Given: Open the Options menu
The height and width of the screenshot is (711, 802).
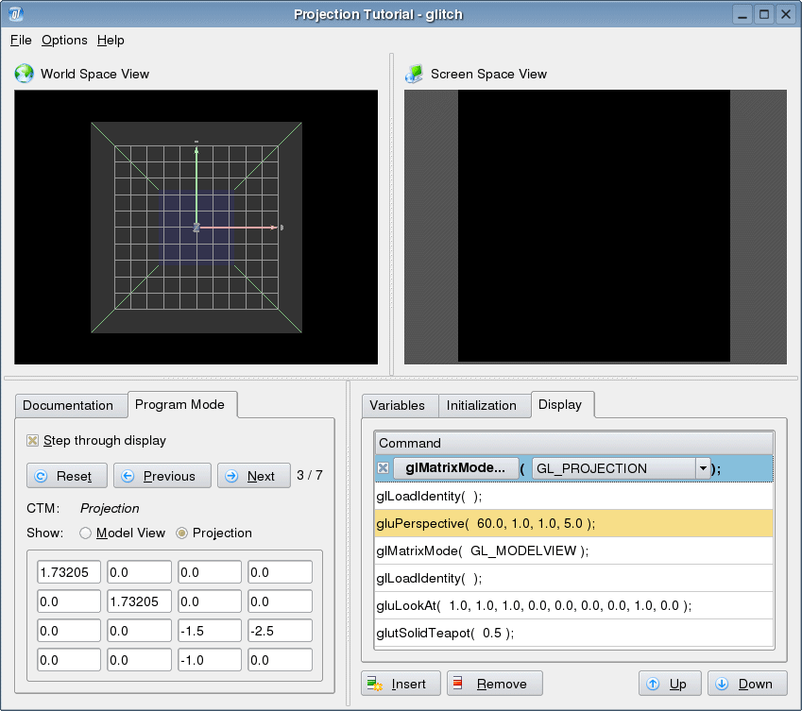Looking at the screenshot, I should point(64,40).
